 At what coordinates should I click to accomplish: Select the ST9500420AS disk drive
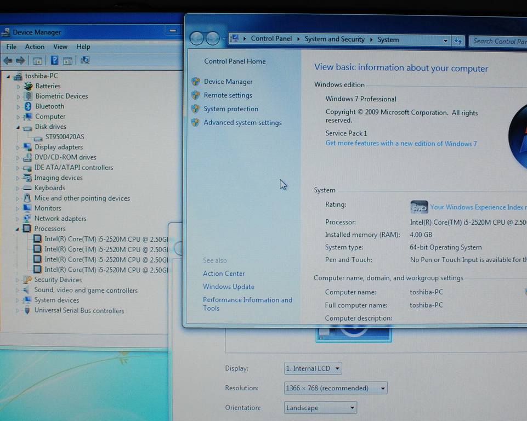click(65, 137)
